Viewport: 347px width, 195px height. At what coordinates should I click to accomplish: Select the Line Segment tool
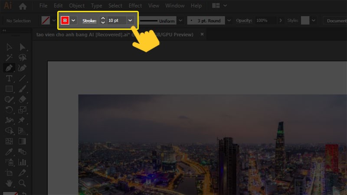22,78
